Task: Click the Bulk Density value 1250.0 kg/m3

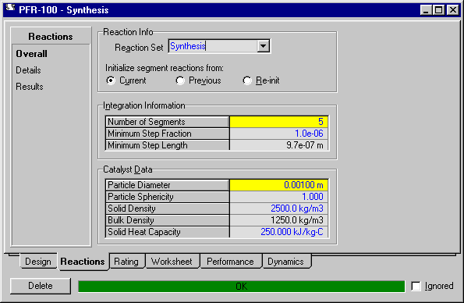Action: pos(278,220)
